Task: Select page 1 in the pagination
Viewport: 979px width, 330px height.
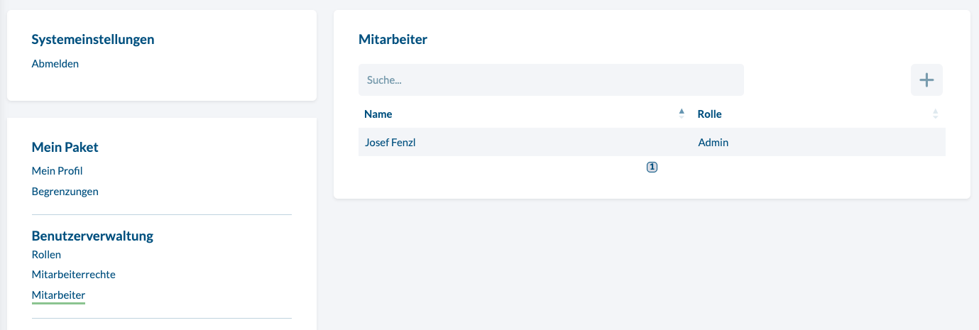Action: click(652, 167)
